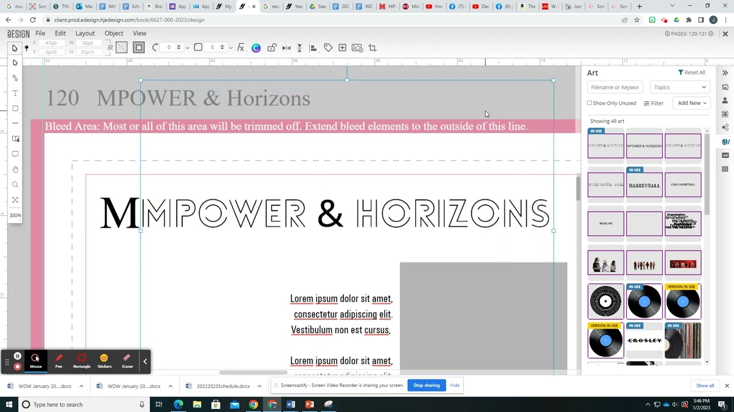Open the Edit menu
This screenshot has height=412, width=734.
[x=60, y=33]
